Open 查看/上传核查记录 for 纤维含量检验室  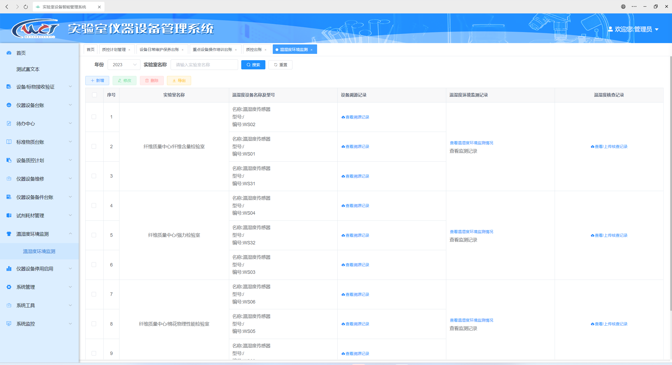coord(609,147)
